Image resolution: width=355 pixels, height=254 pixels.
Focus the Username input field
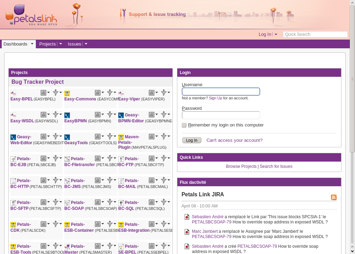221,92
